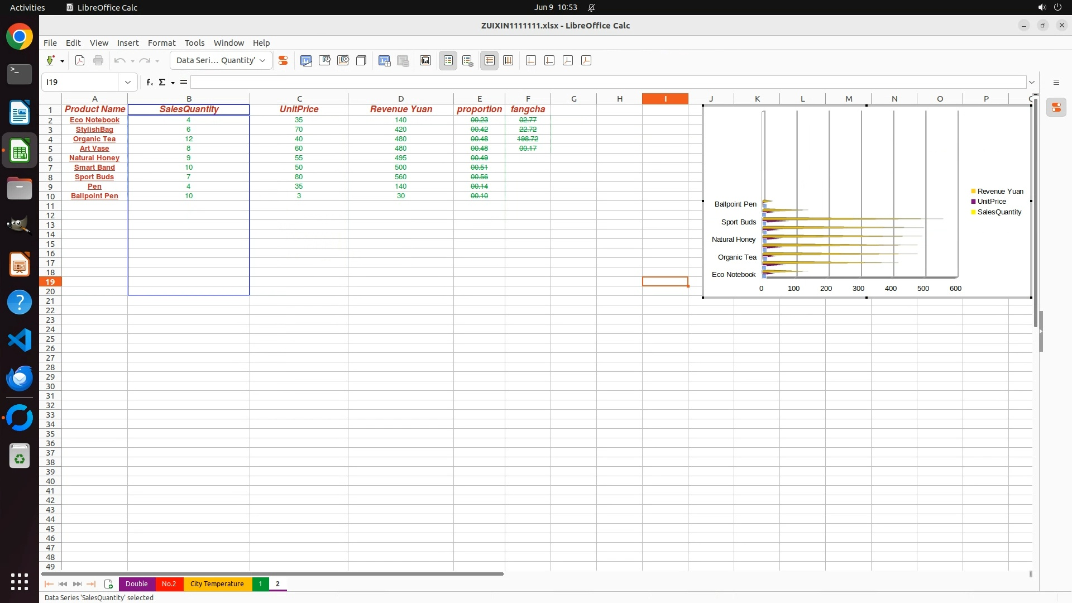The image size is (1072, 603).
Task: Open the sidebar settings icon at right
Action: click(1056, 82)
